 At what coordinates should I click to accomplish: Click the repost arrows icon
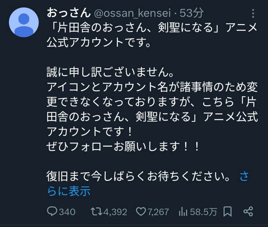(97, 211)
